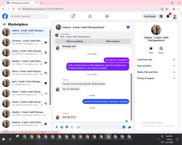
Task: Open Paulette conversation in Marketplace list
Action: coord(24,63)
